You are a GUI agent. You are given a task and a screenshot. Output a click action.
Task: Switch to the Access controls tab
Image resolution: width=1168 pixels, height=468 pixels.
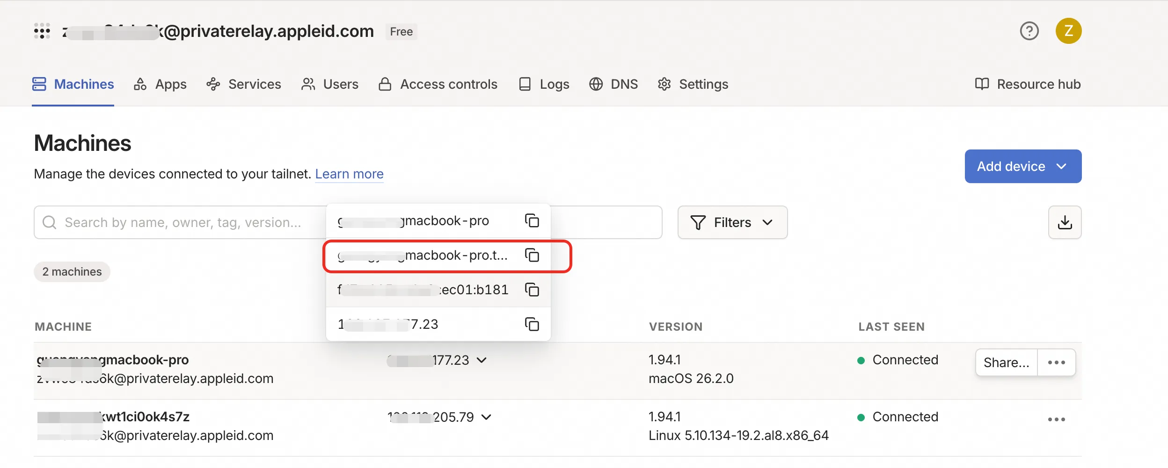tap(438, 84)
